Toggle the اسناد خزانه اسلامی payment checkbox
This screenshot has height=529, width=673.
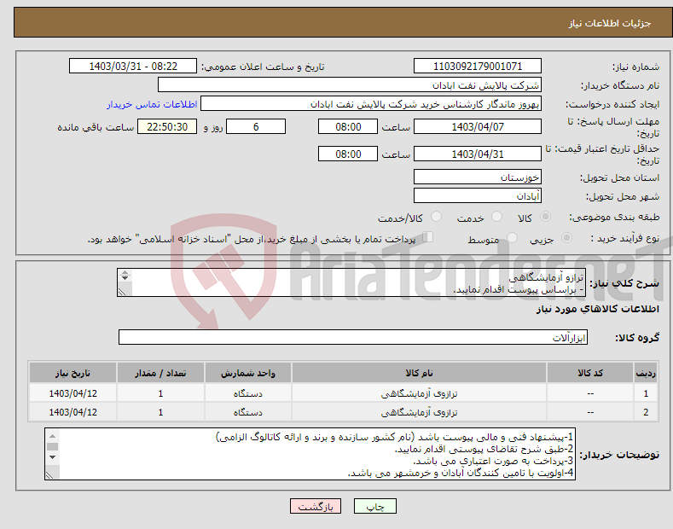pyautogui.click(x=427, y=237)
